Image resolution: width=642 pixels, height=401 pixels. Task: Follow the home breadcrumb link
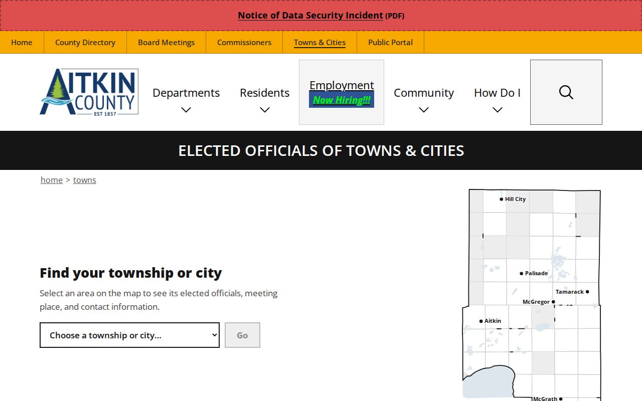(x=52, y=180)
